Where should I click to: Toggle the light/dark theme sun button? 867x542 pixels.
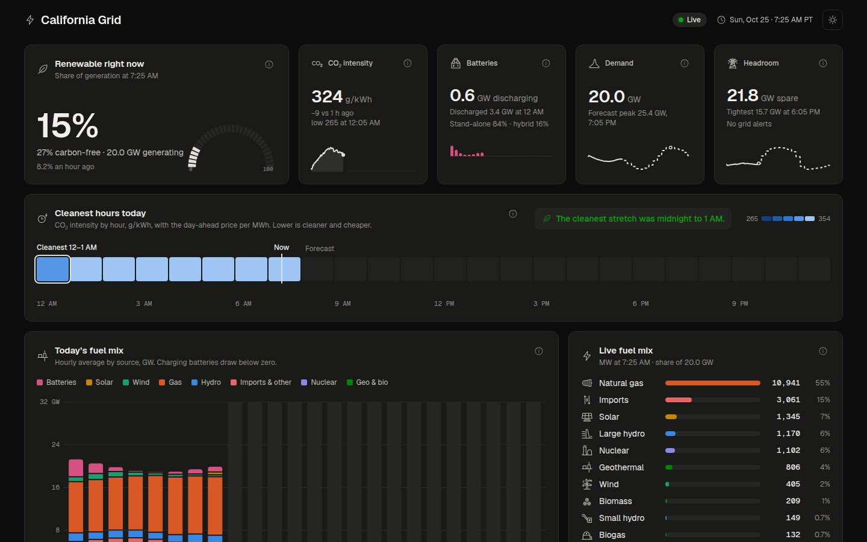click(x=833, y=20)
